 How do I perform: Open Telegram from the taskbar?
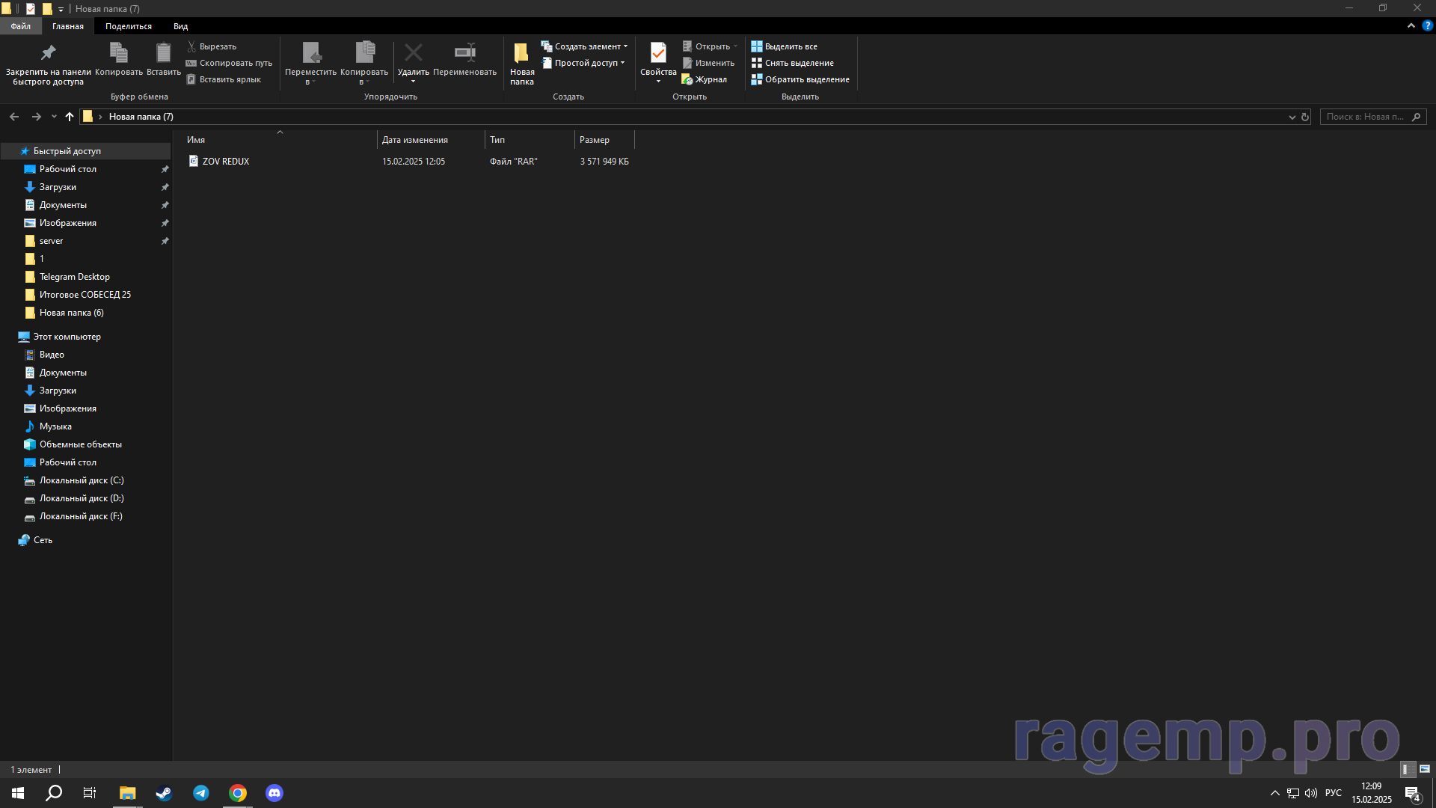point(201,793)
